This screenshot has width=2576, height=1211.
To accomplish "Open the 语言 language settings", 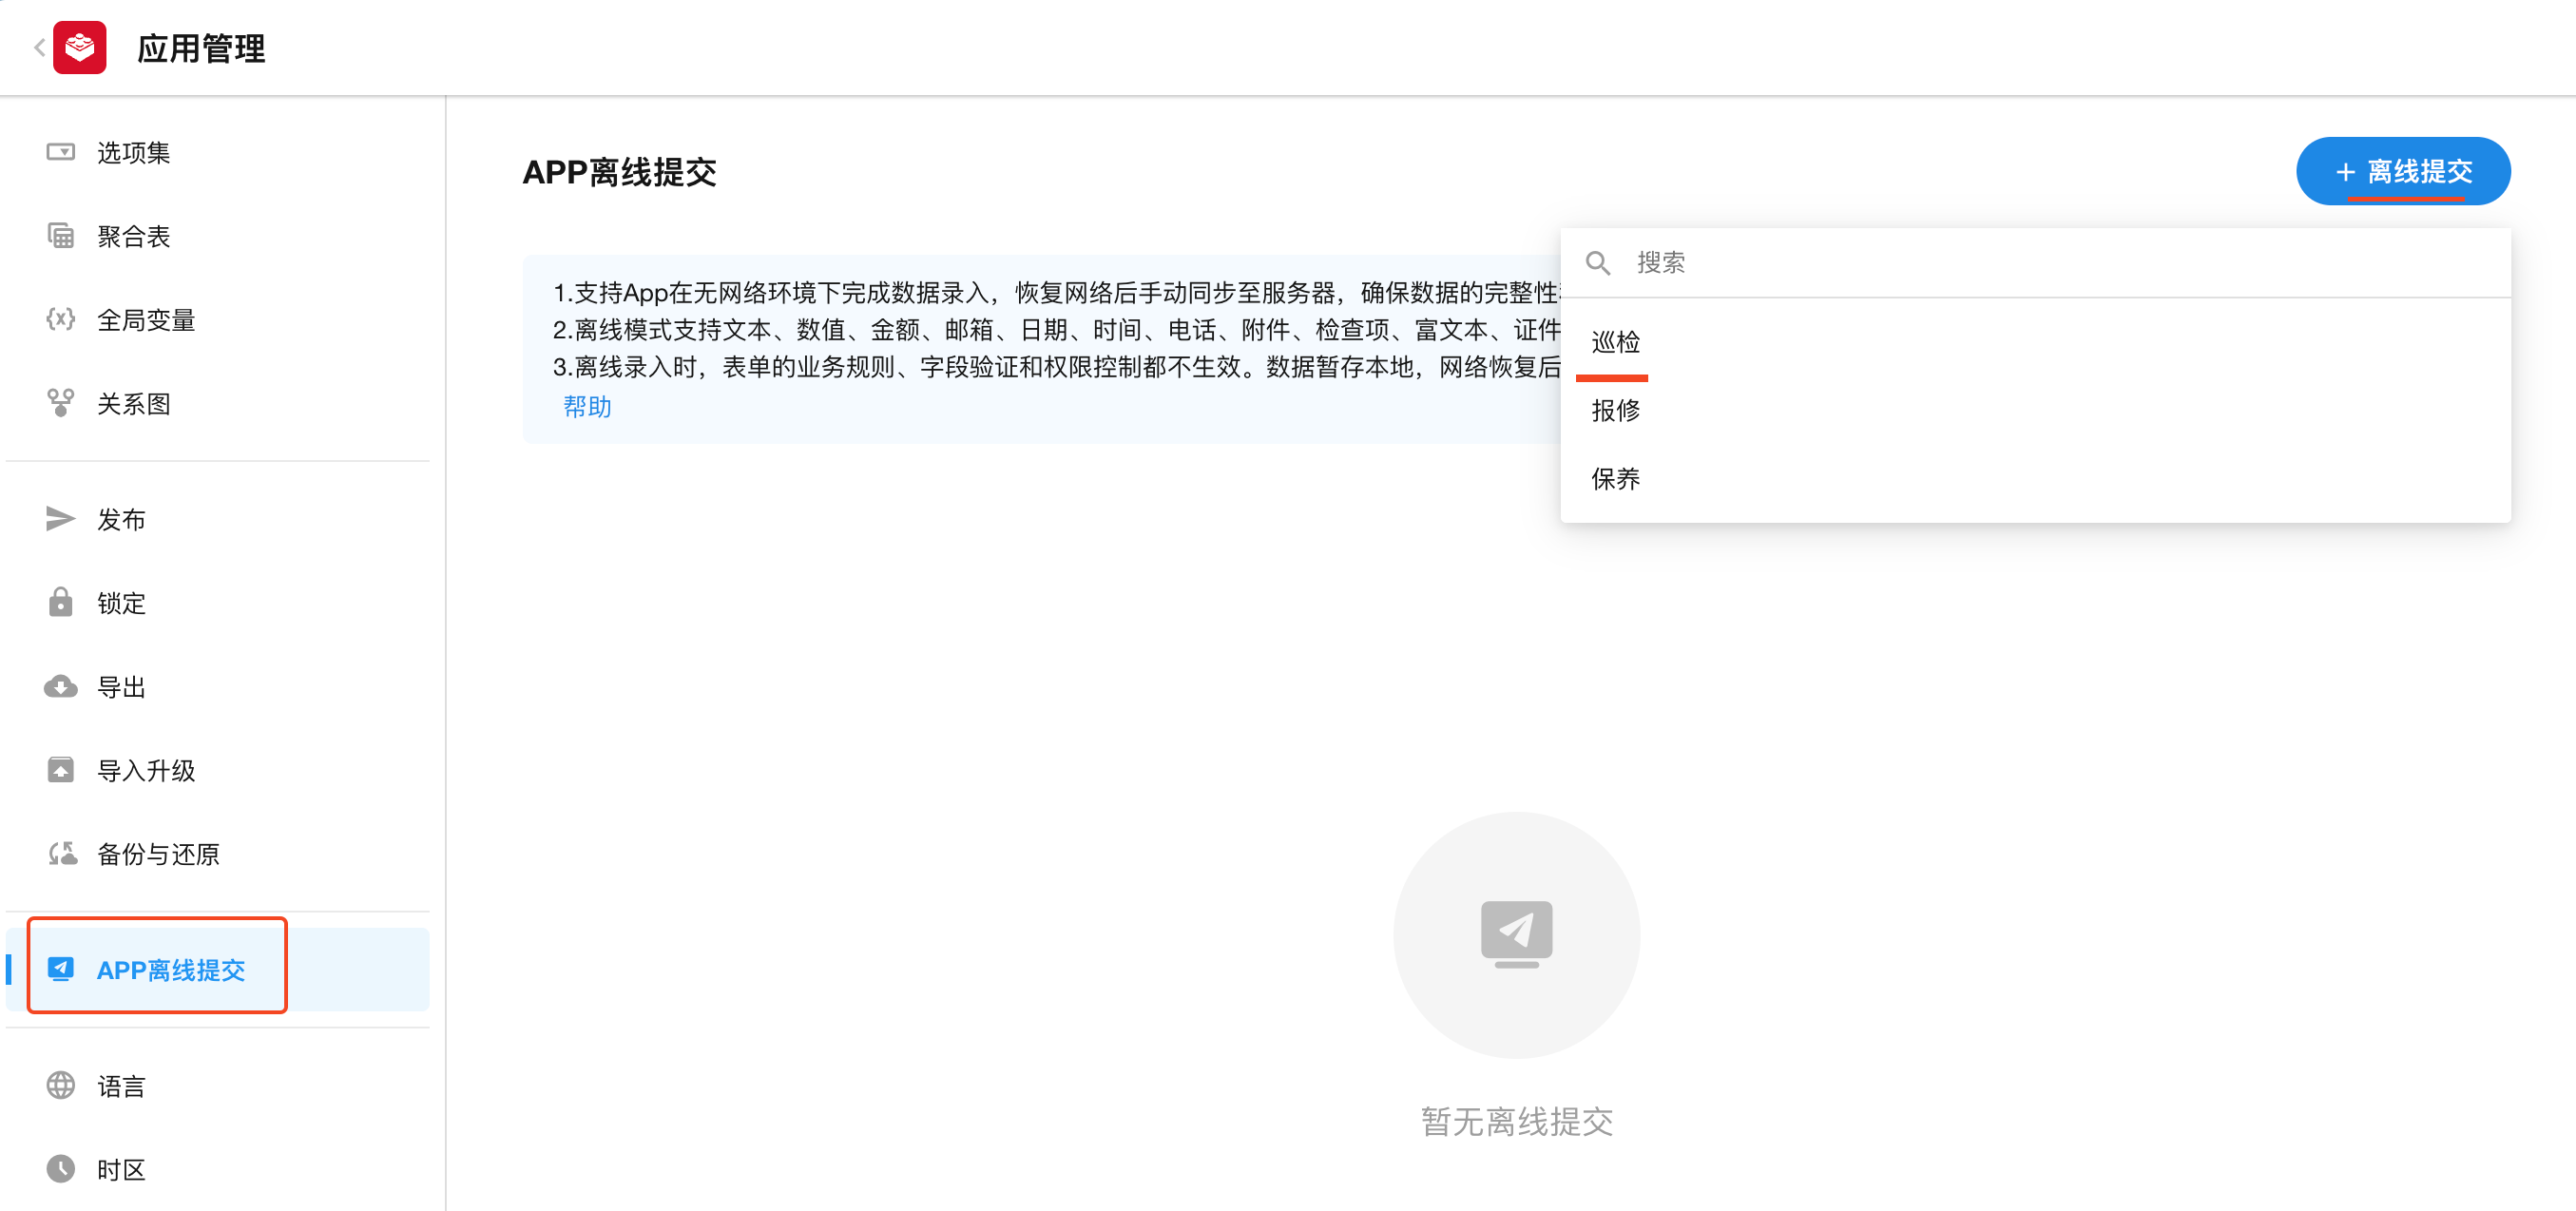I will click(x=121, y=1086).
